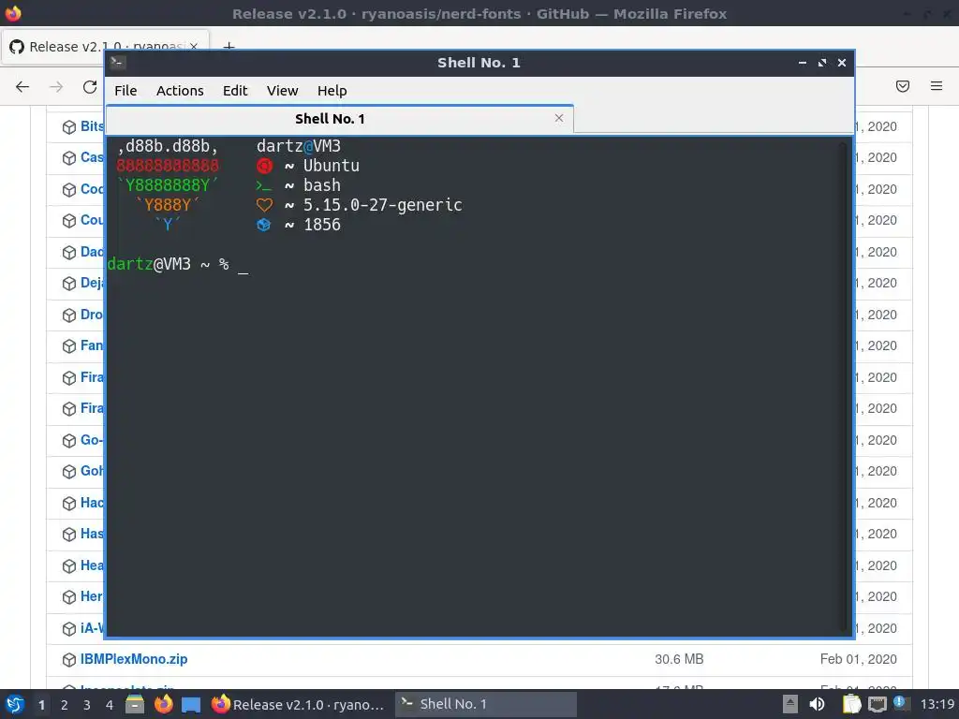Switch to the Firefox Release v2.1.0 taskbar entry
The image size is (959, 719).
pyautogui.click(x=299, y=704)
